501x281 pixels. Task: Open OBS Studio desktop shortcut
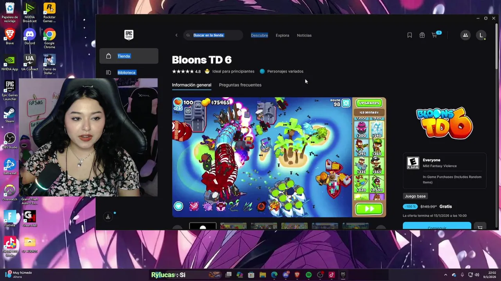(x=10, y=141)
